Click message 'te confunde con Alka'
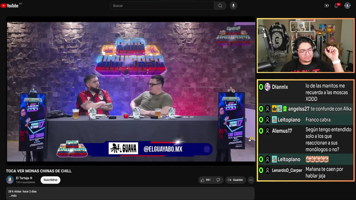356x200 pixels. 331,109
